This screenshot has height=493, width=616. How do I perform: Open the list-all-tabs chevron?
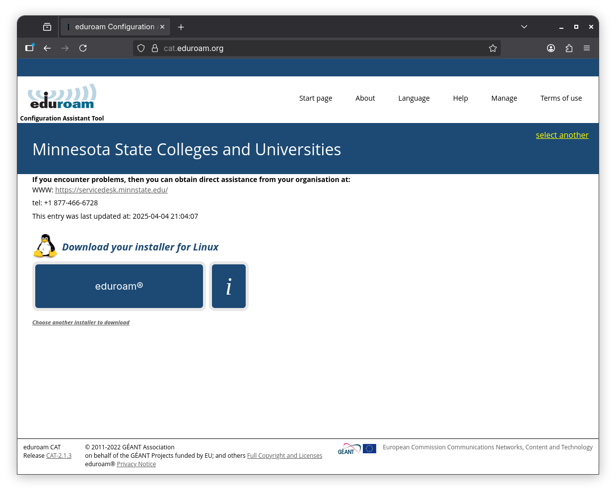pyautogui.click(x=524, y=27)
